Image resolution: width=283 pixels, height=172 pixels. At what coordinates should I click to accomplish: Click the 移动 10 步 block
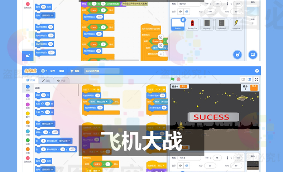coord(42,95)
